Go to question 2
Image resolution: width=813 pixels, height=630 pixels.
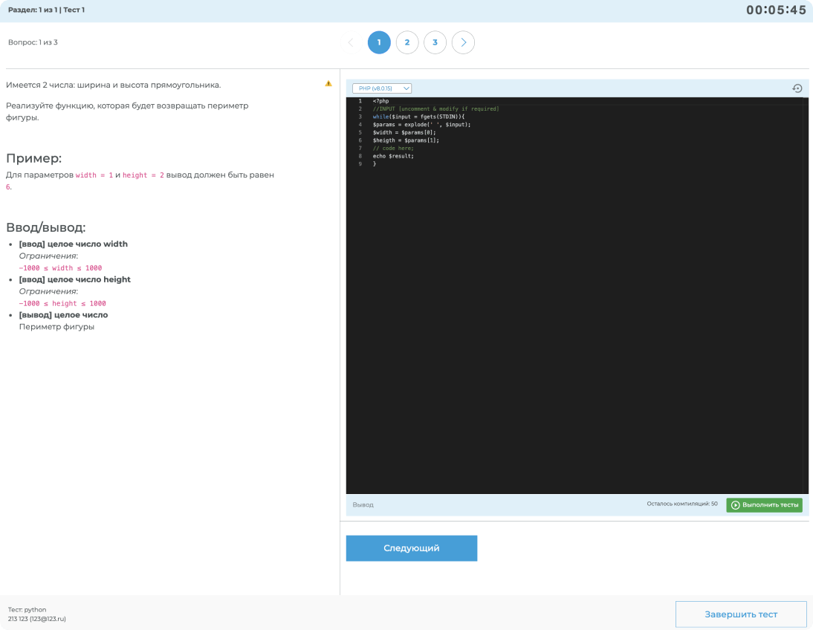pos(407,42)
